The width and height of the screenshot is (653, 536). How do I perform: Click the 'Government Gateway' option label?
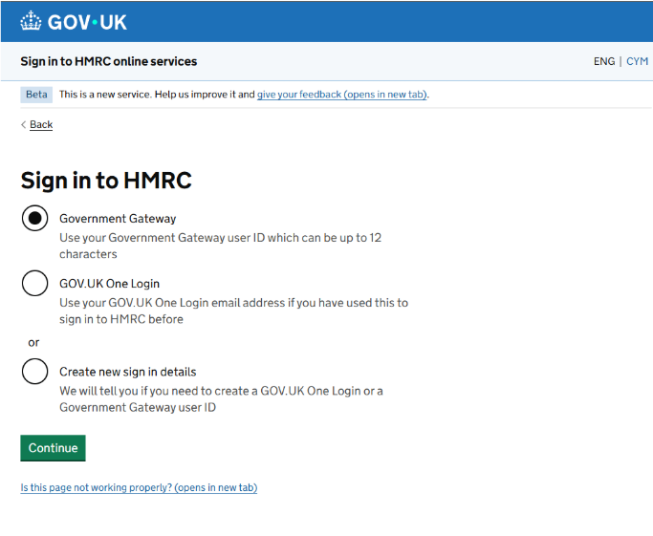tap(118, 219)
